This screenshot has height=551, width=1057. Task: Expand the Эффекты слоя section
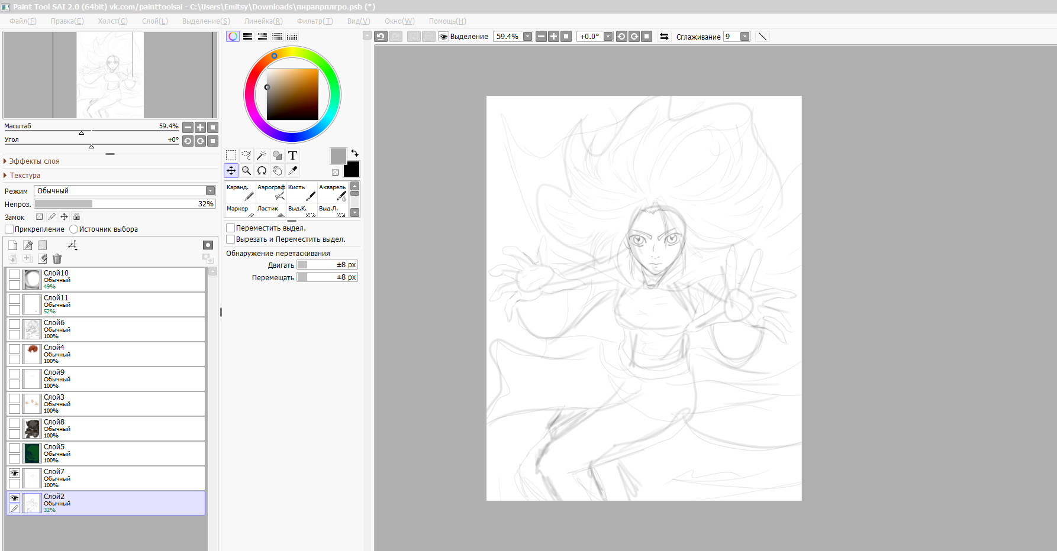point(34,161)
